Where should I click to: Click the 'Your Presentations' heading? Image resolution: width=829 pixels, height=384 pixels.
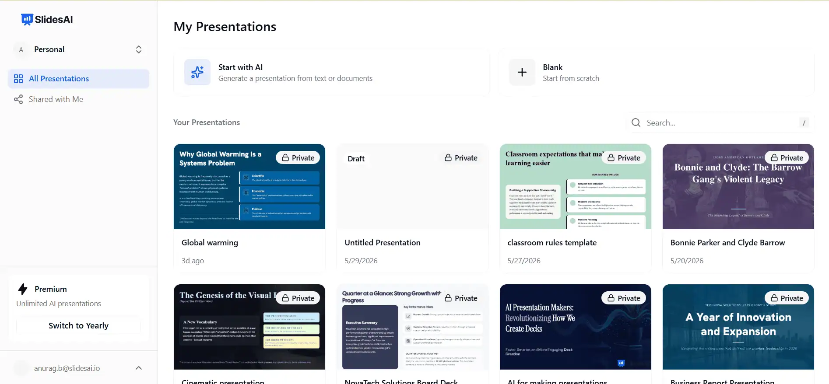point(207,122)
